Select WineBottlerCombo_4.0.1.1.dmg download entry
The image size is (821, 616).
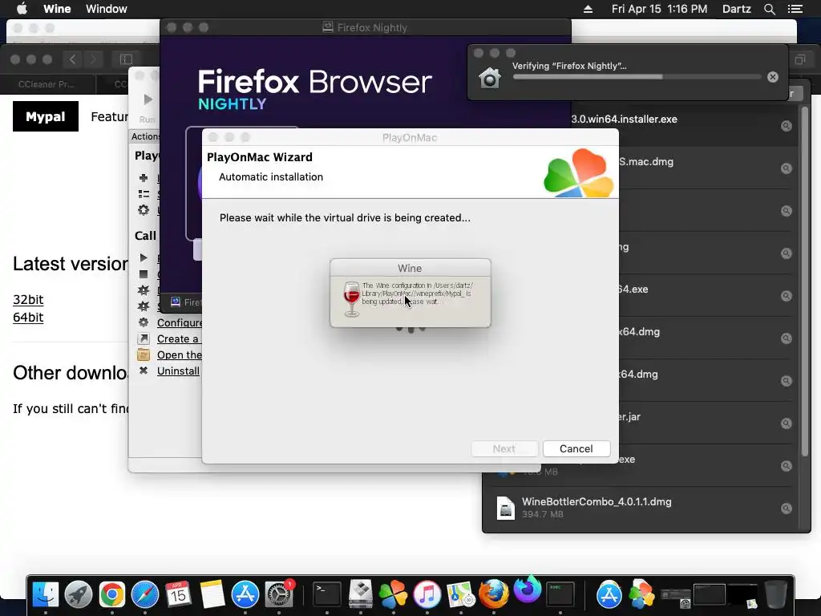(x=642, y=508)
